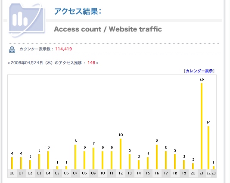This screenshot has width=230, height=183.
Task: Select the bar for hour 07
Action: (75, 157)
